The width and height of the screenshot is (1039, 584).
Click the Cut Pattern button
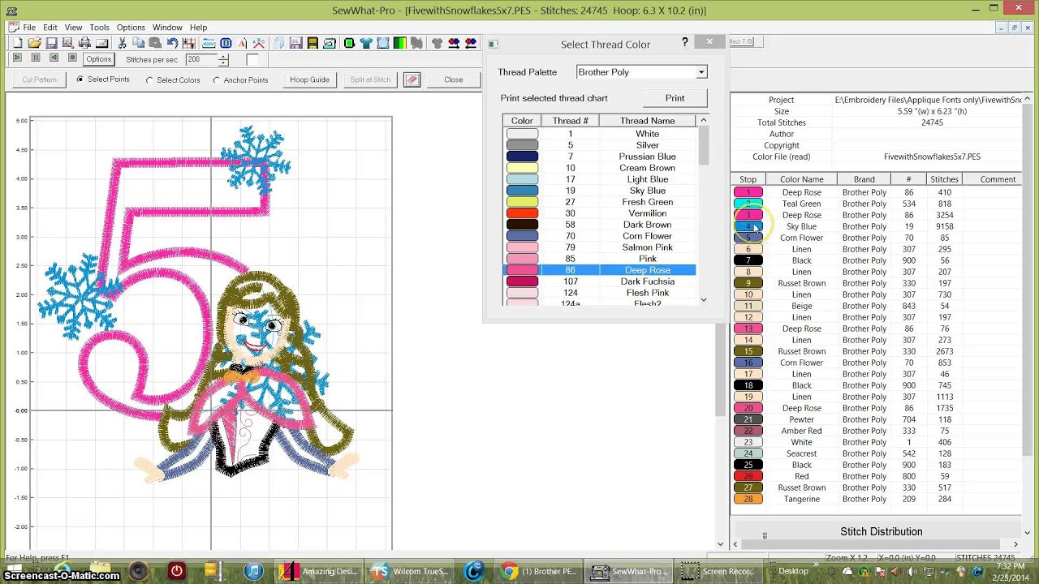click(x=40, y=79)
